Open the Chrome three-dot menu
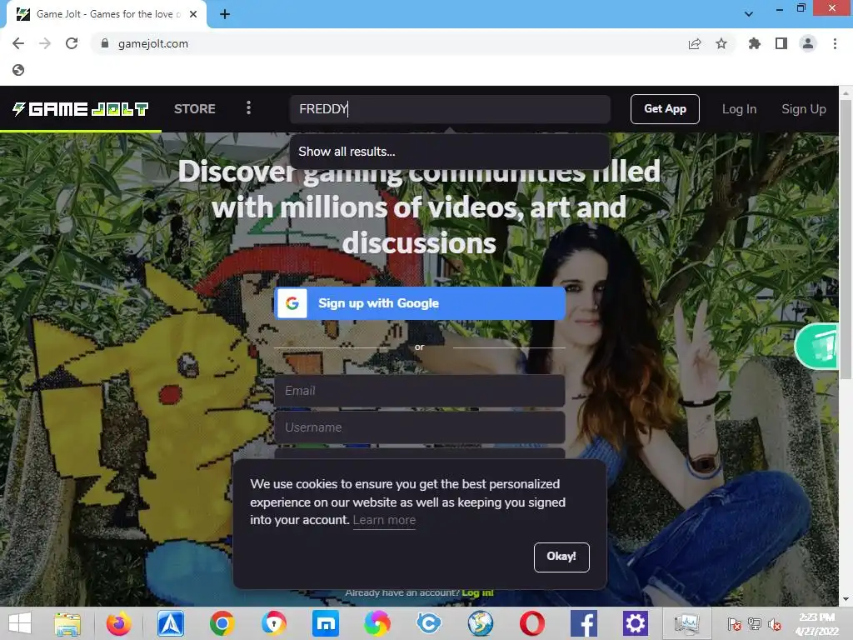 coord(835,43)
